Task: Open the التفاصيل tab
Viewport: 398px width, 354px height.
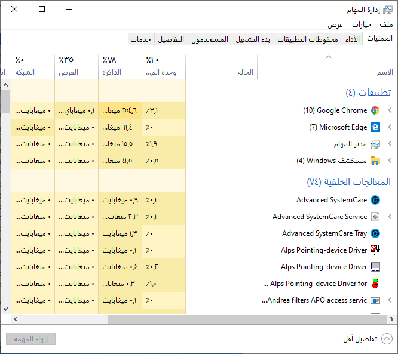Action: 171,39
